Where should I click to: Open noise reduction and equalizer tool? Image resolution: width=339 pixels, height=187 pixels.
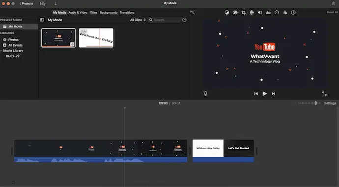268,13
